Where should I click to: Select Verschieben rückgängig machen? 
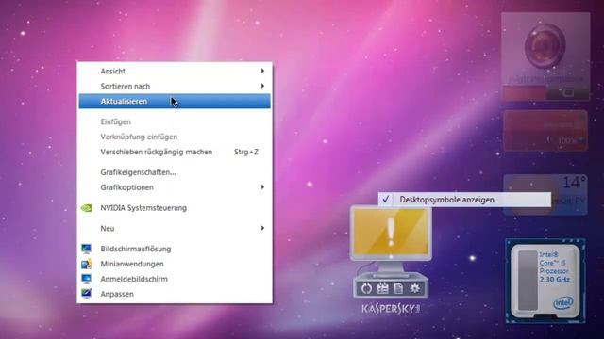coord(175,152)
